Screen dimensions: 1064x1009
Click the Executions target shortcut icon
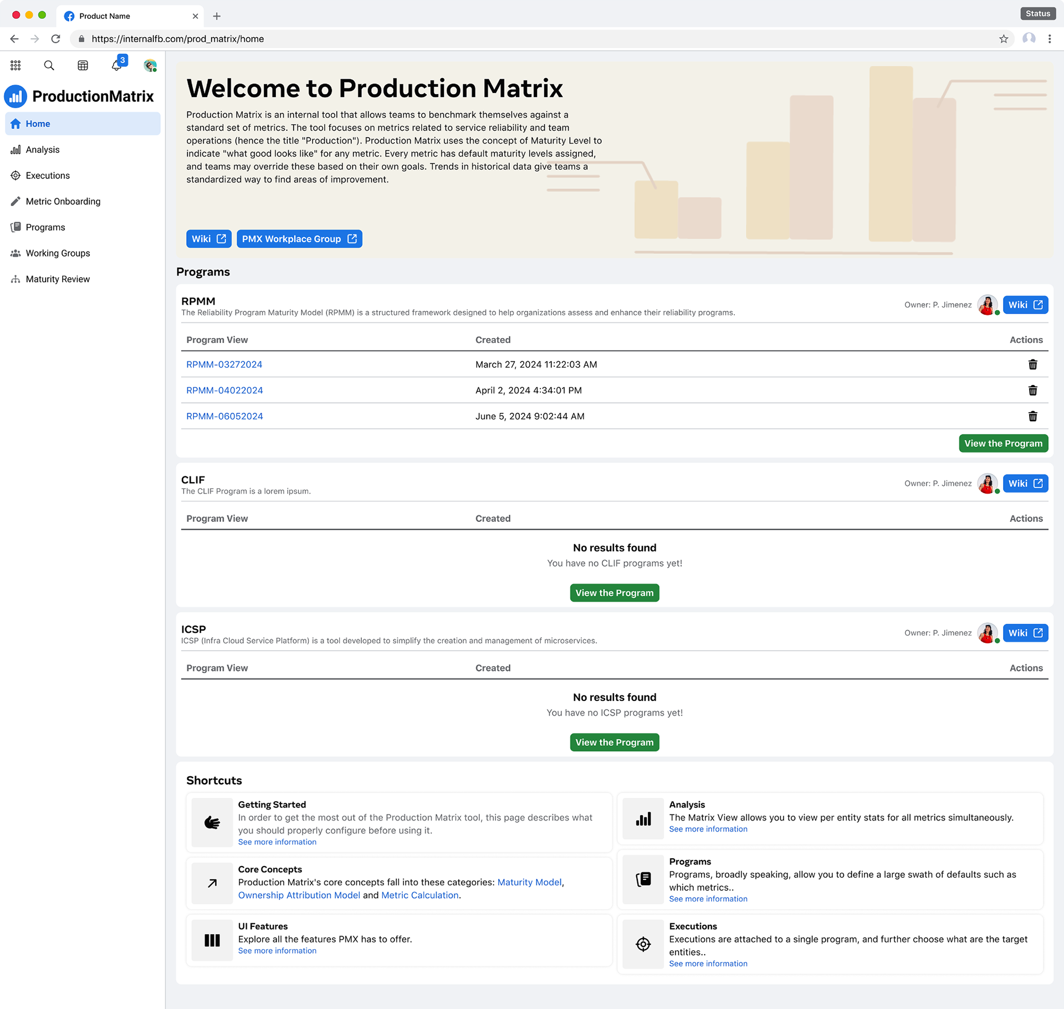click(x=643, y=944)
